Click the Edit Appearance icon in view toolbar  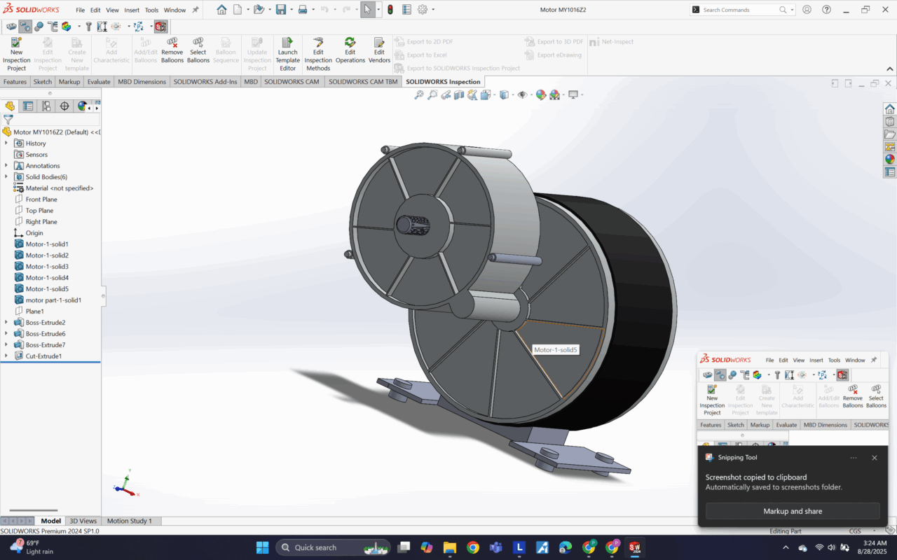pos(541,94)
